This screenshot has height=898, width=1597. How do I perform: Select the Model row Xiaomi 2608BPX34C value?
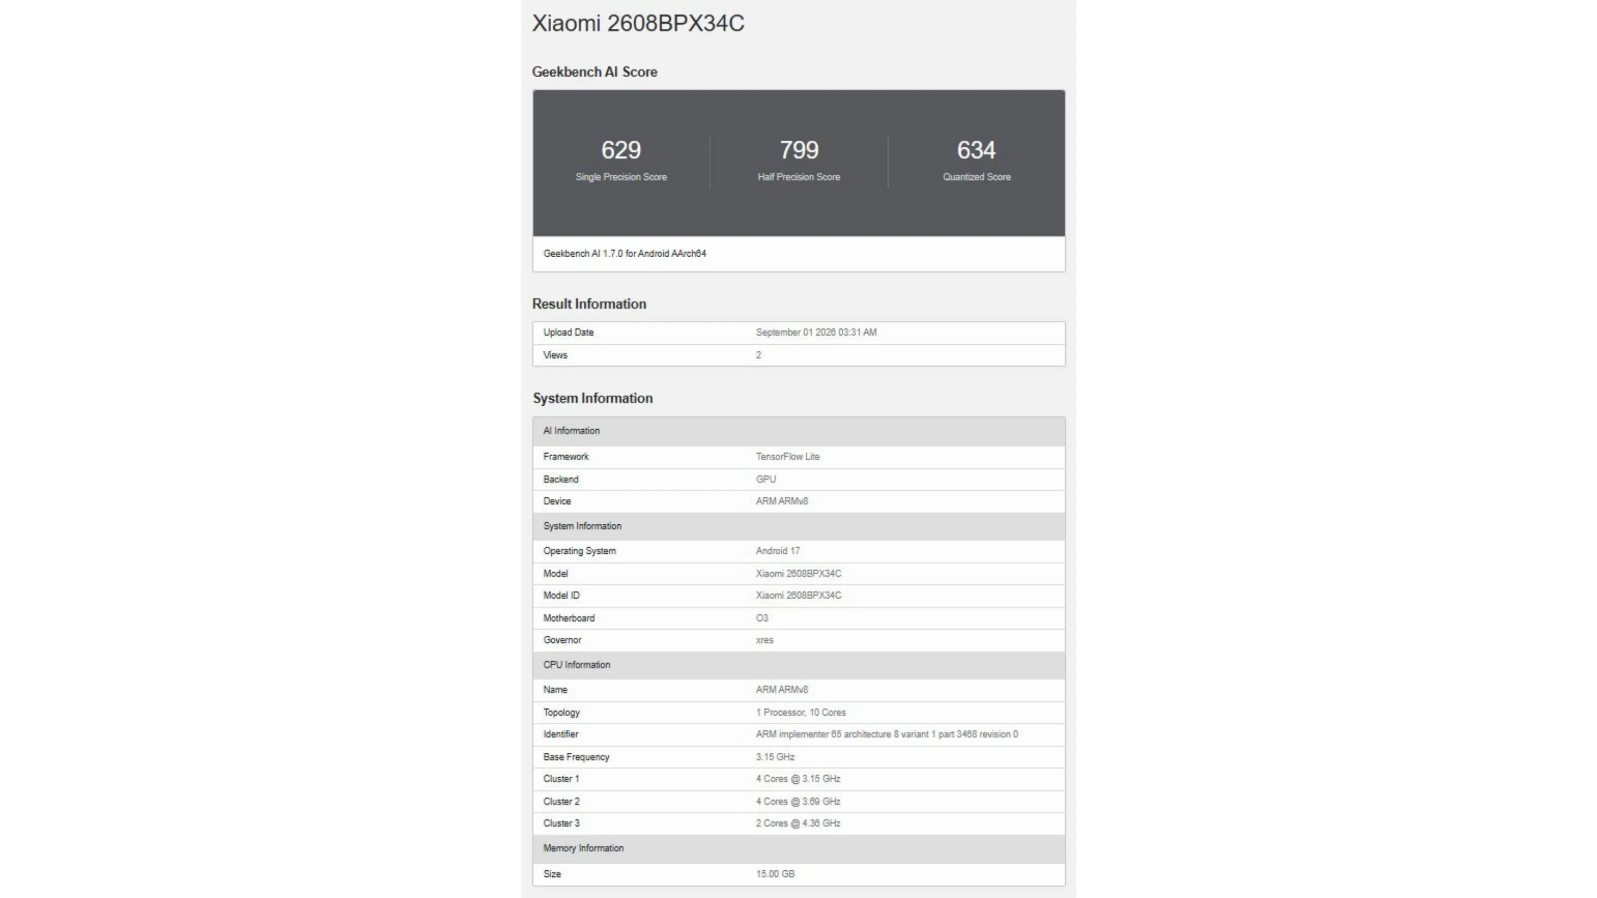tap(798, 574)
